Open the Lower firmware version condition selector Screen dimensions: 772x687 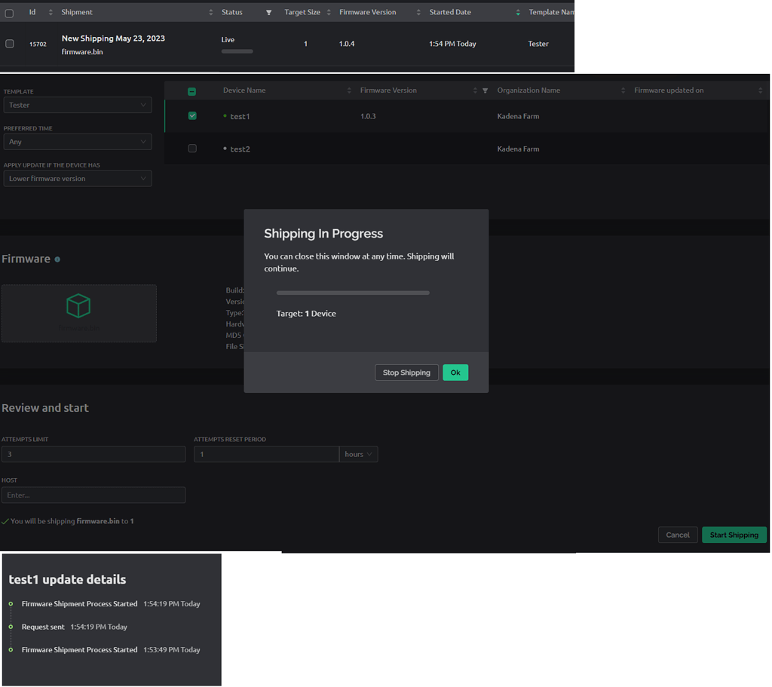[x=78, y=178]
